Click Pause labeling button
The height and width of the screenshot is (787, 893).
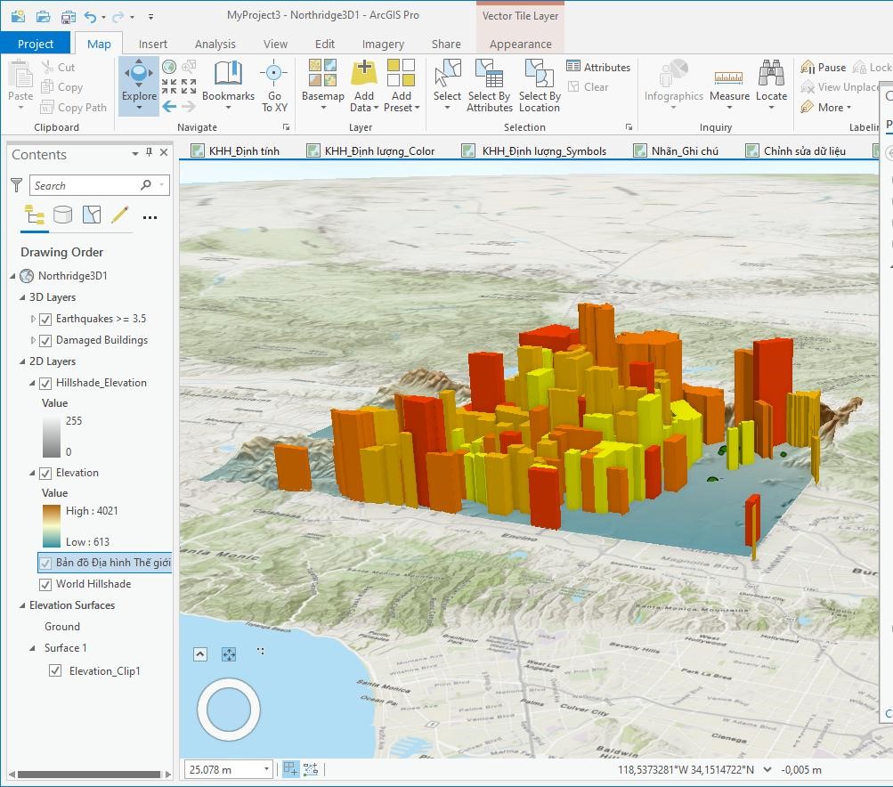[x=823, y=67]
